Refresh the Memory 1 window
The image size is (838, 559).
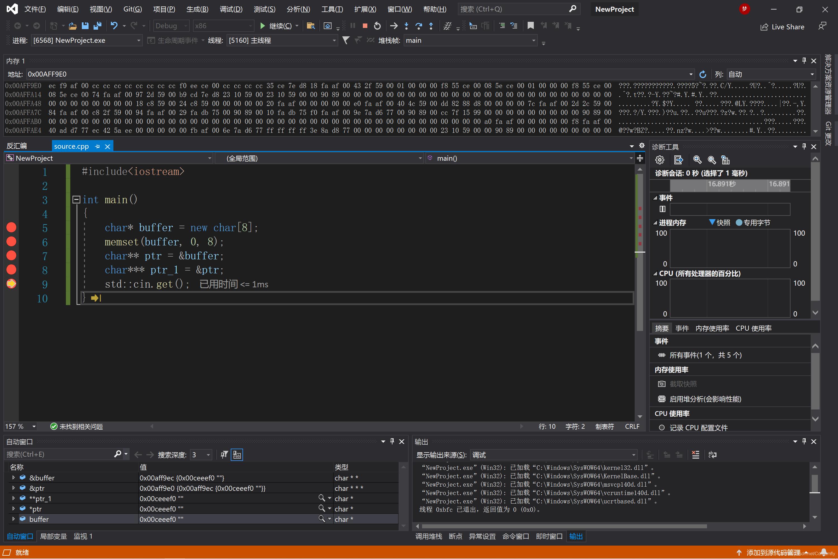(x=703, y=74)
